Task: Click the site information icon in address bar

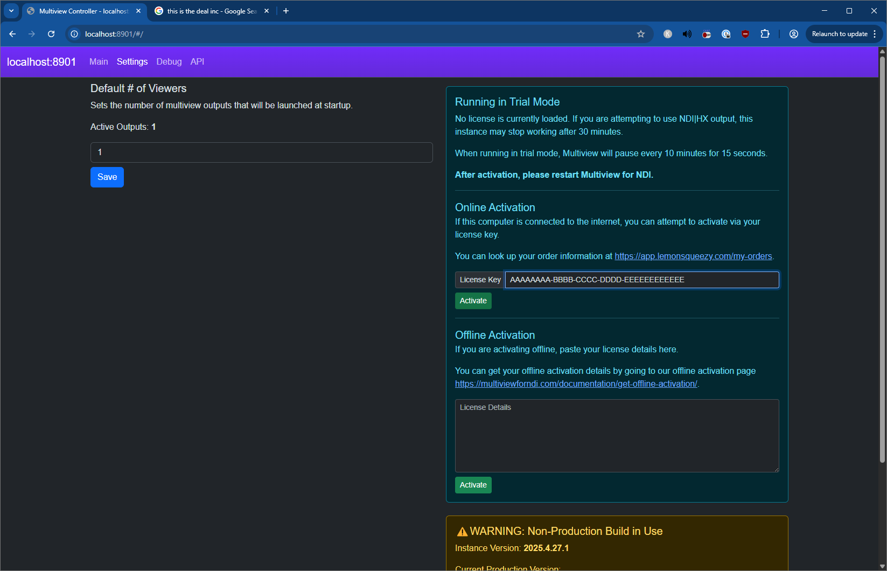Action: 74,34
